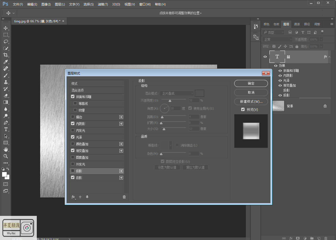Viewport: 336px width, 240px height.
Task: Select the Quick Selection tool
Action: (x=6, y=48)
